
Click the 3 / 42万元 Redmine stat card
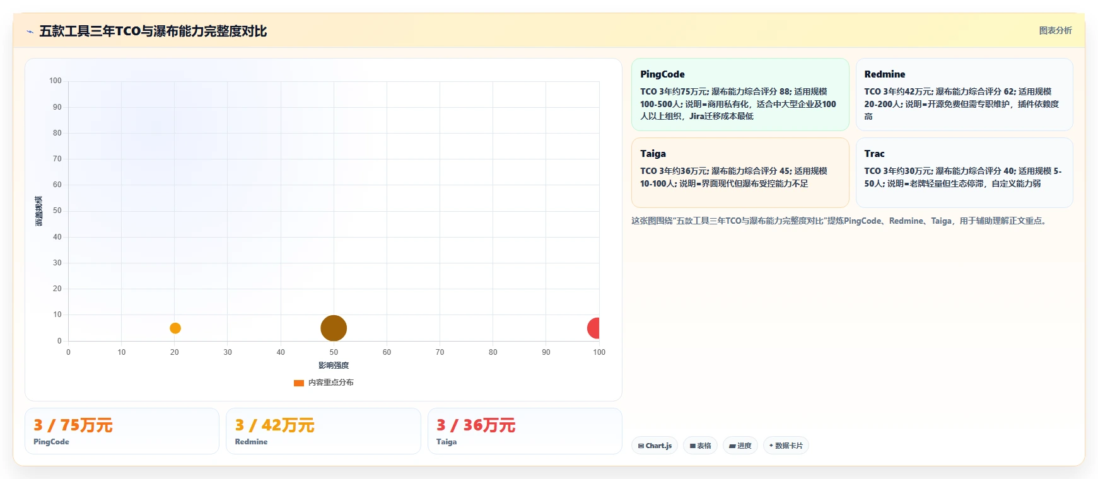[x=324, y=431]
